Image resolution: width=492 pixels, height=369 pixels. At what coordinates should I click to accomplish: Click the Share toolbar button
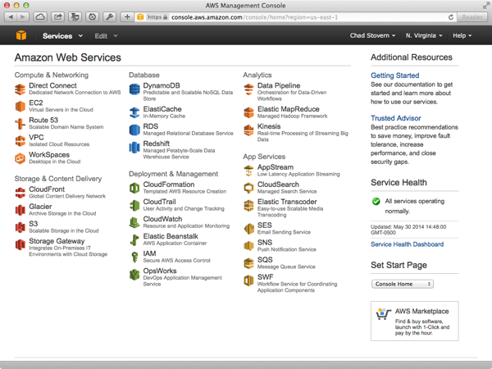coord(57,17)
